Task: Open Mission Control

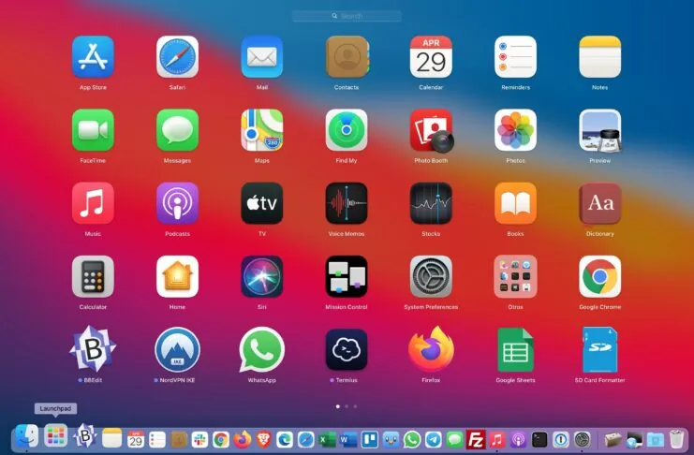Action: [x=347, y=276]
